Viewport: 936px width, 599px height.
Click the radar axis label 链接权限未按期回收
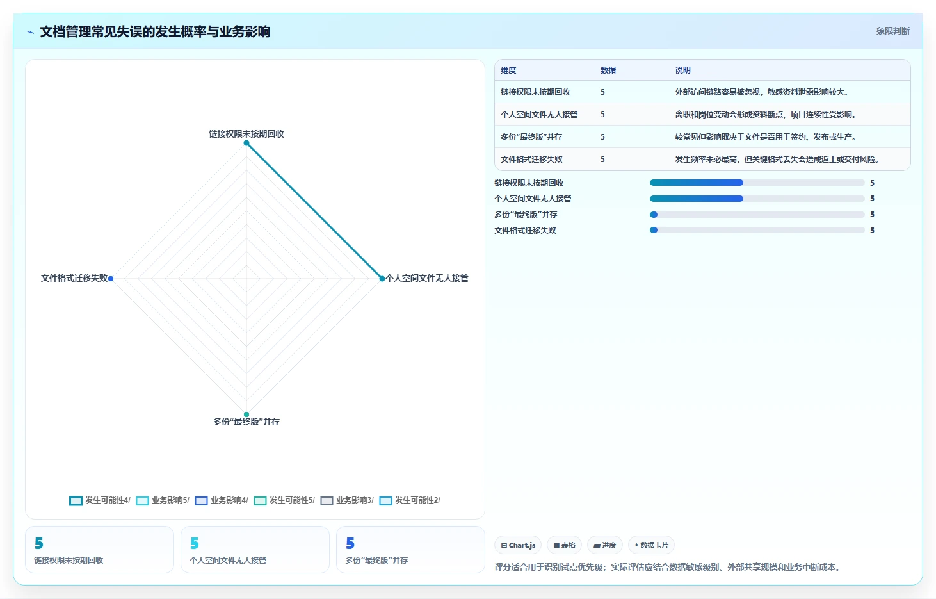pyautogui.click(x=246, y=134)
